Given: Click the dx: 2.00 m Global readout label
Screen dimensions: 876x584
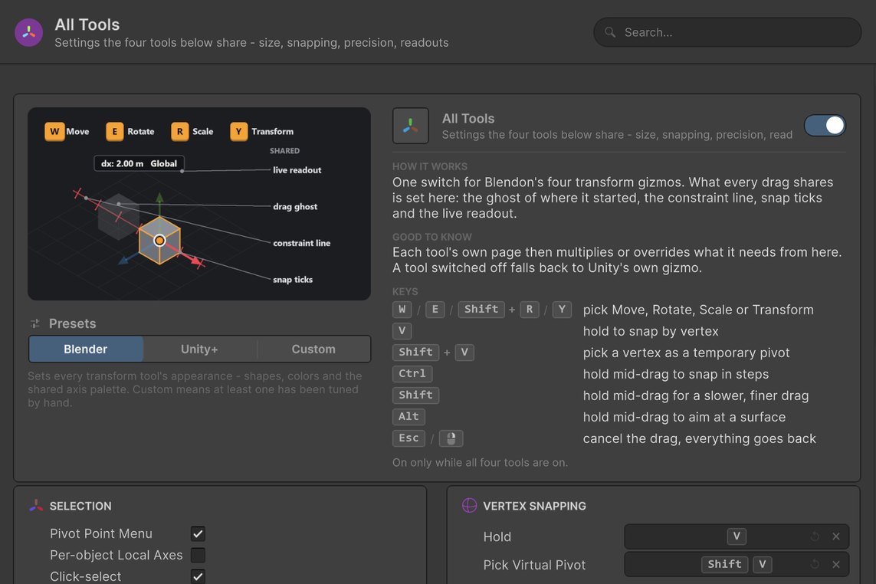Looking at the screenshot, I should [139, 163].
